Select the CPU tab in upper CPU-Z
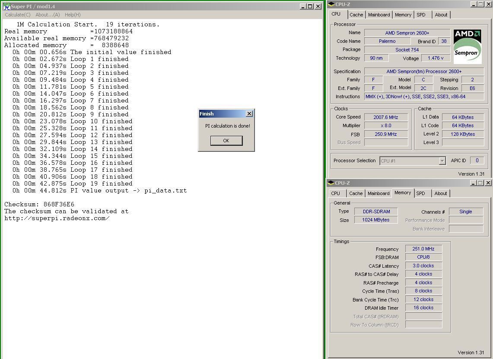The width and height of the screenshot is (493, 359). [x=338, y=14]
